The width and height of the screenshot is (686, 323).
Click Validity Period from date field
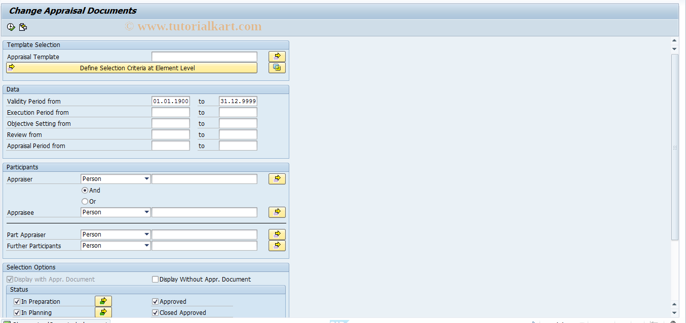(171, 101)
